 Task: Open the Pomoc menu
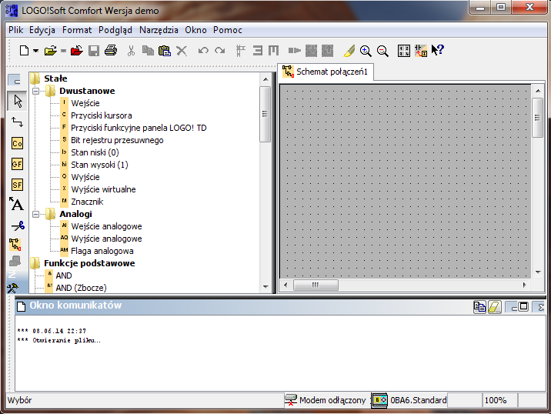pyautogui.click(x=227, y=30)
